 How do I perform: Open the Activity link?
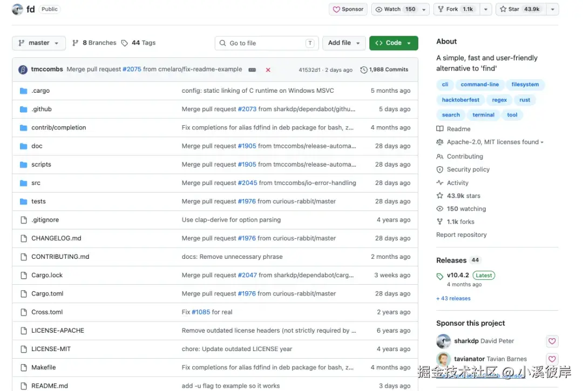point(452,183)
